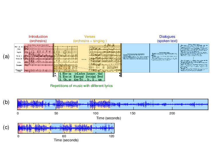Select the red-shaded introduction score excerpt
215x161 pixels.
click(x=38, y=58)
